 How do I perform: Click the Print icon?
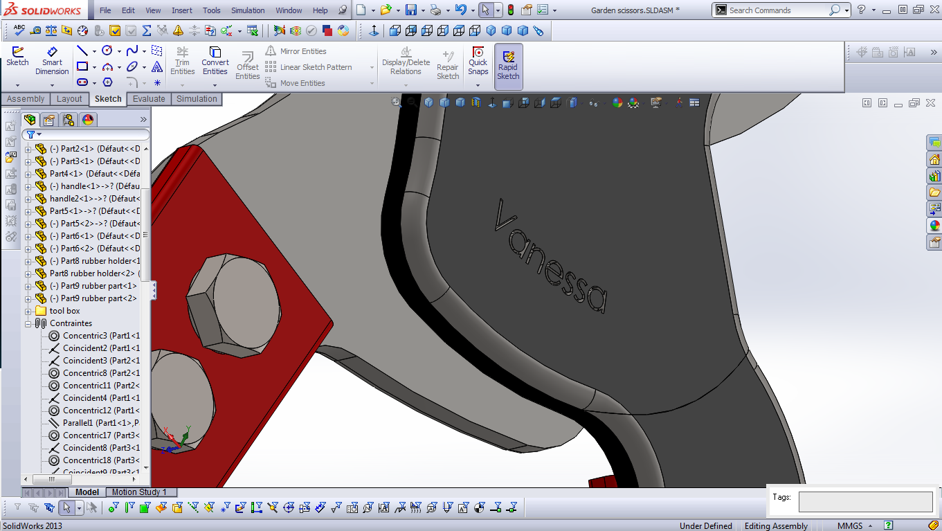point(435,10)
